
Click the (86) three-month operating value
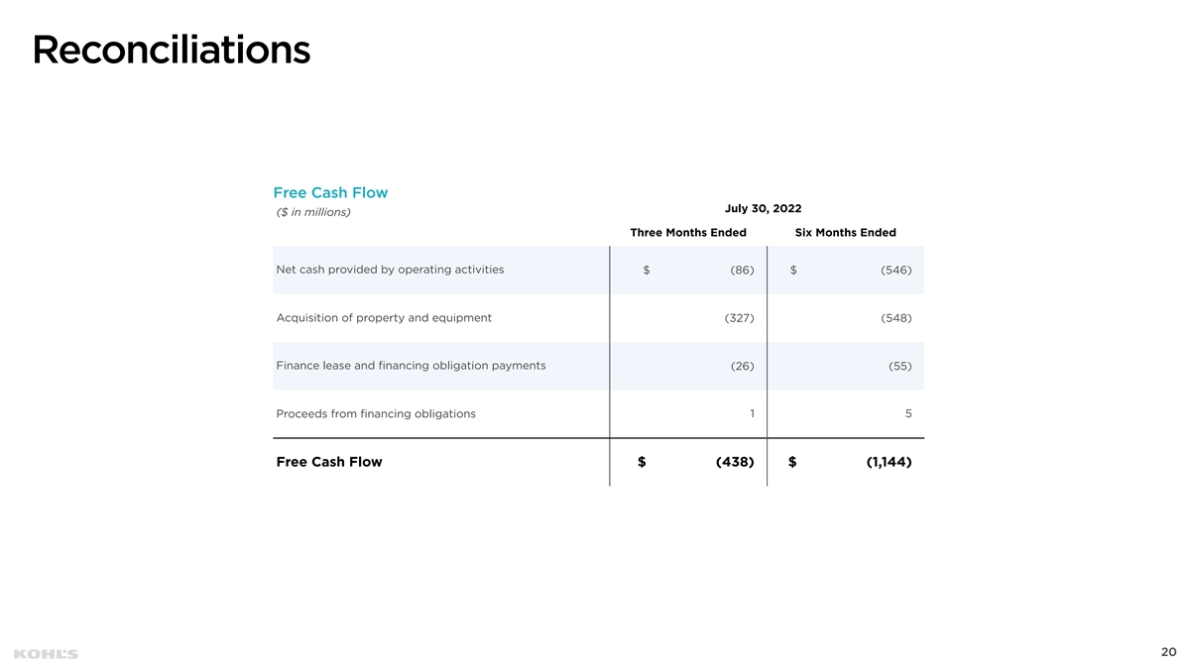[742, 271]
